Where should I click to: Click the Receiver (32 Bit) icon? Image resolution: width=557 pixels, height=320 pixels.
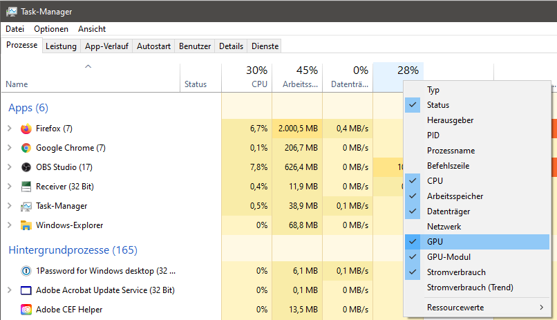tap(26, 187)
